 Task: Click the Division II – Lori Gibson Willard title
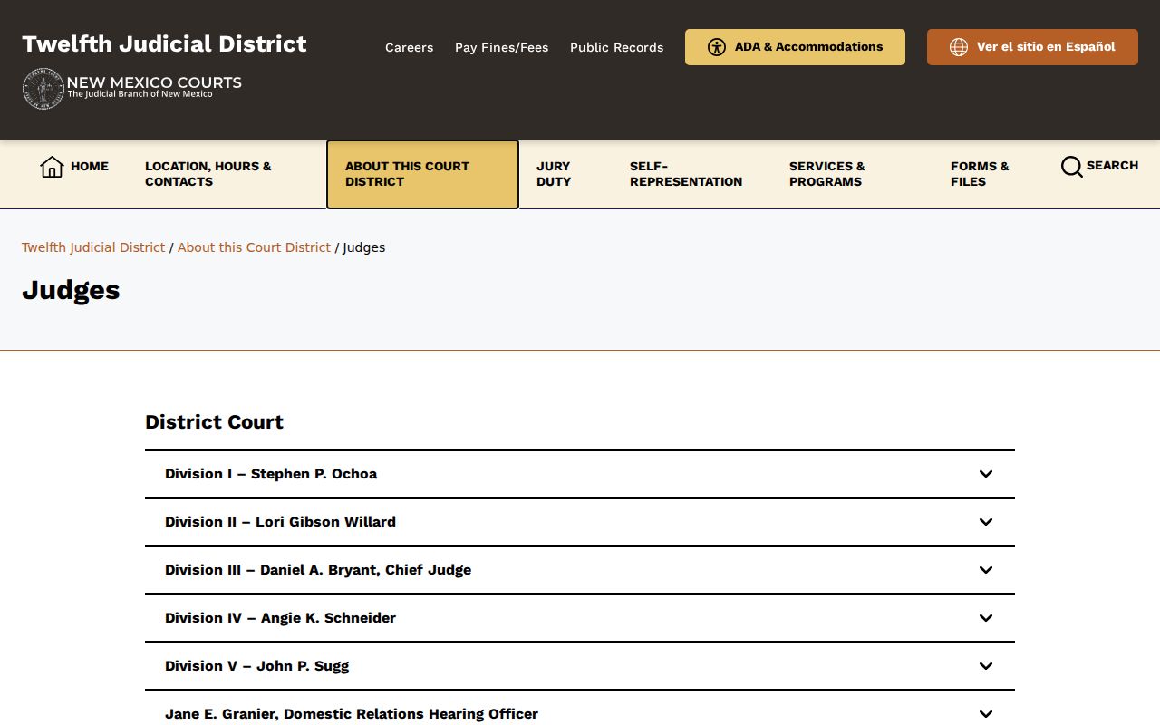click(280, 522)
